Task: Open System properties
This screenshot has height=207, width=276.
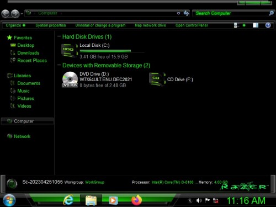Action: (x=51, y=25)
